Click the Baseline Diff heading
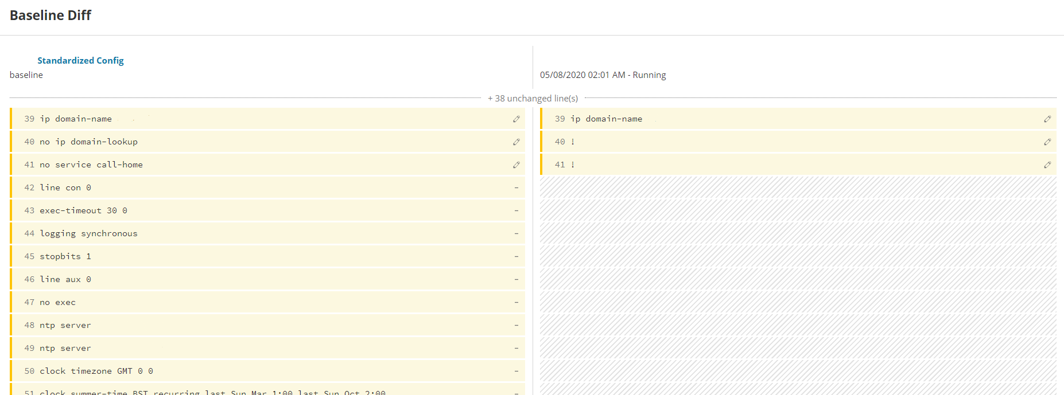 (x=51, y=15)
